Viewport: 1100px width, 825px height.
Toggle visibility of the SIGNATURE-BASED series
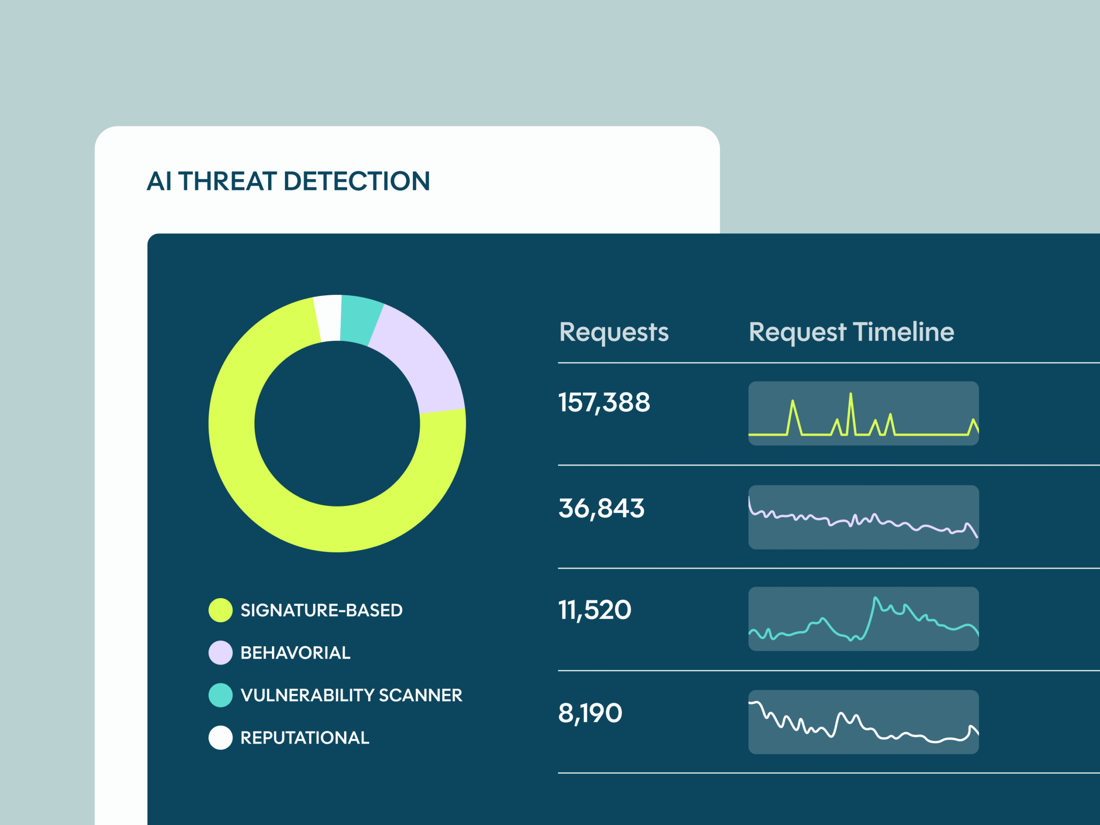click(321, 610)
